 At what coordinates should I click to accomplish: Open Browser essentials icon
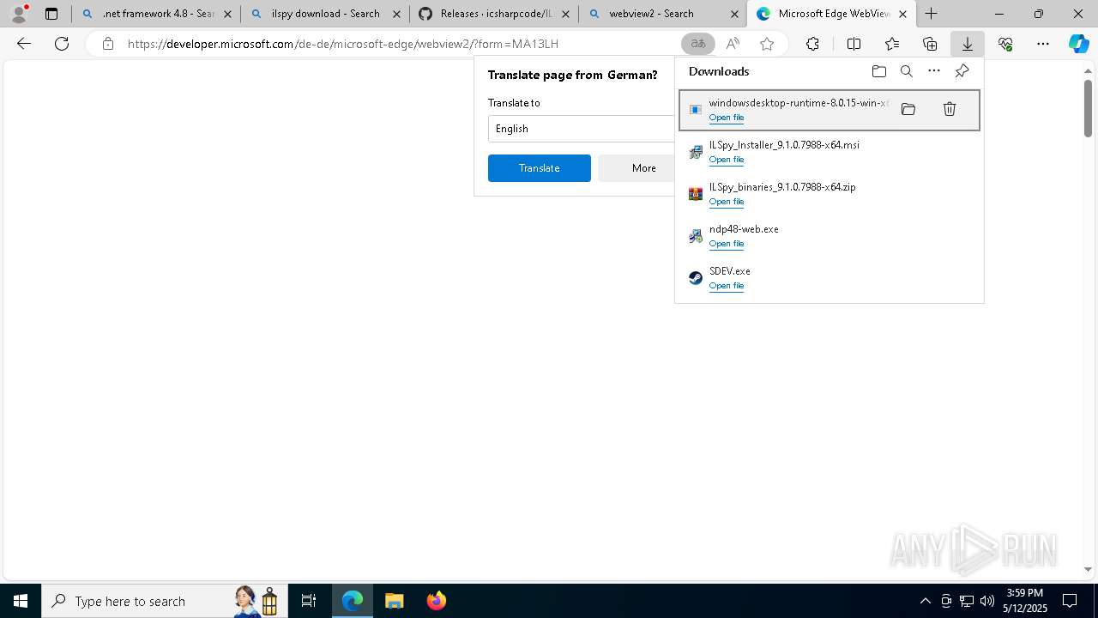pyautogui.click(x=1005, y=44)
